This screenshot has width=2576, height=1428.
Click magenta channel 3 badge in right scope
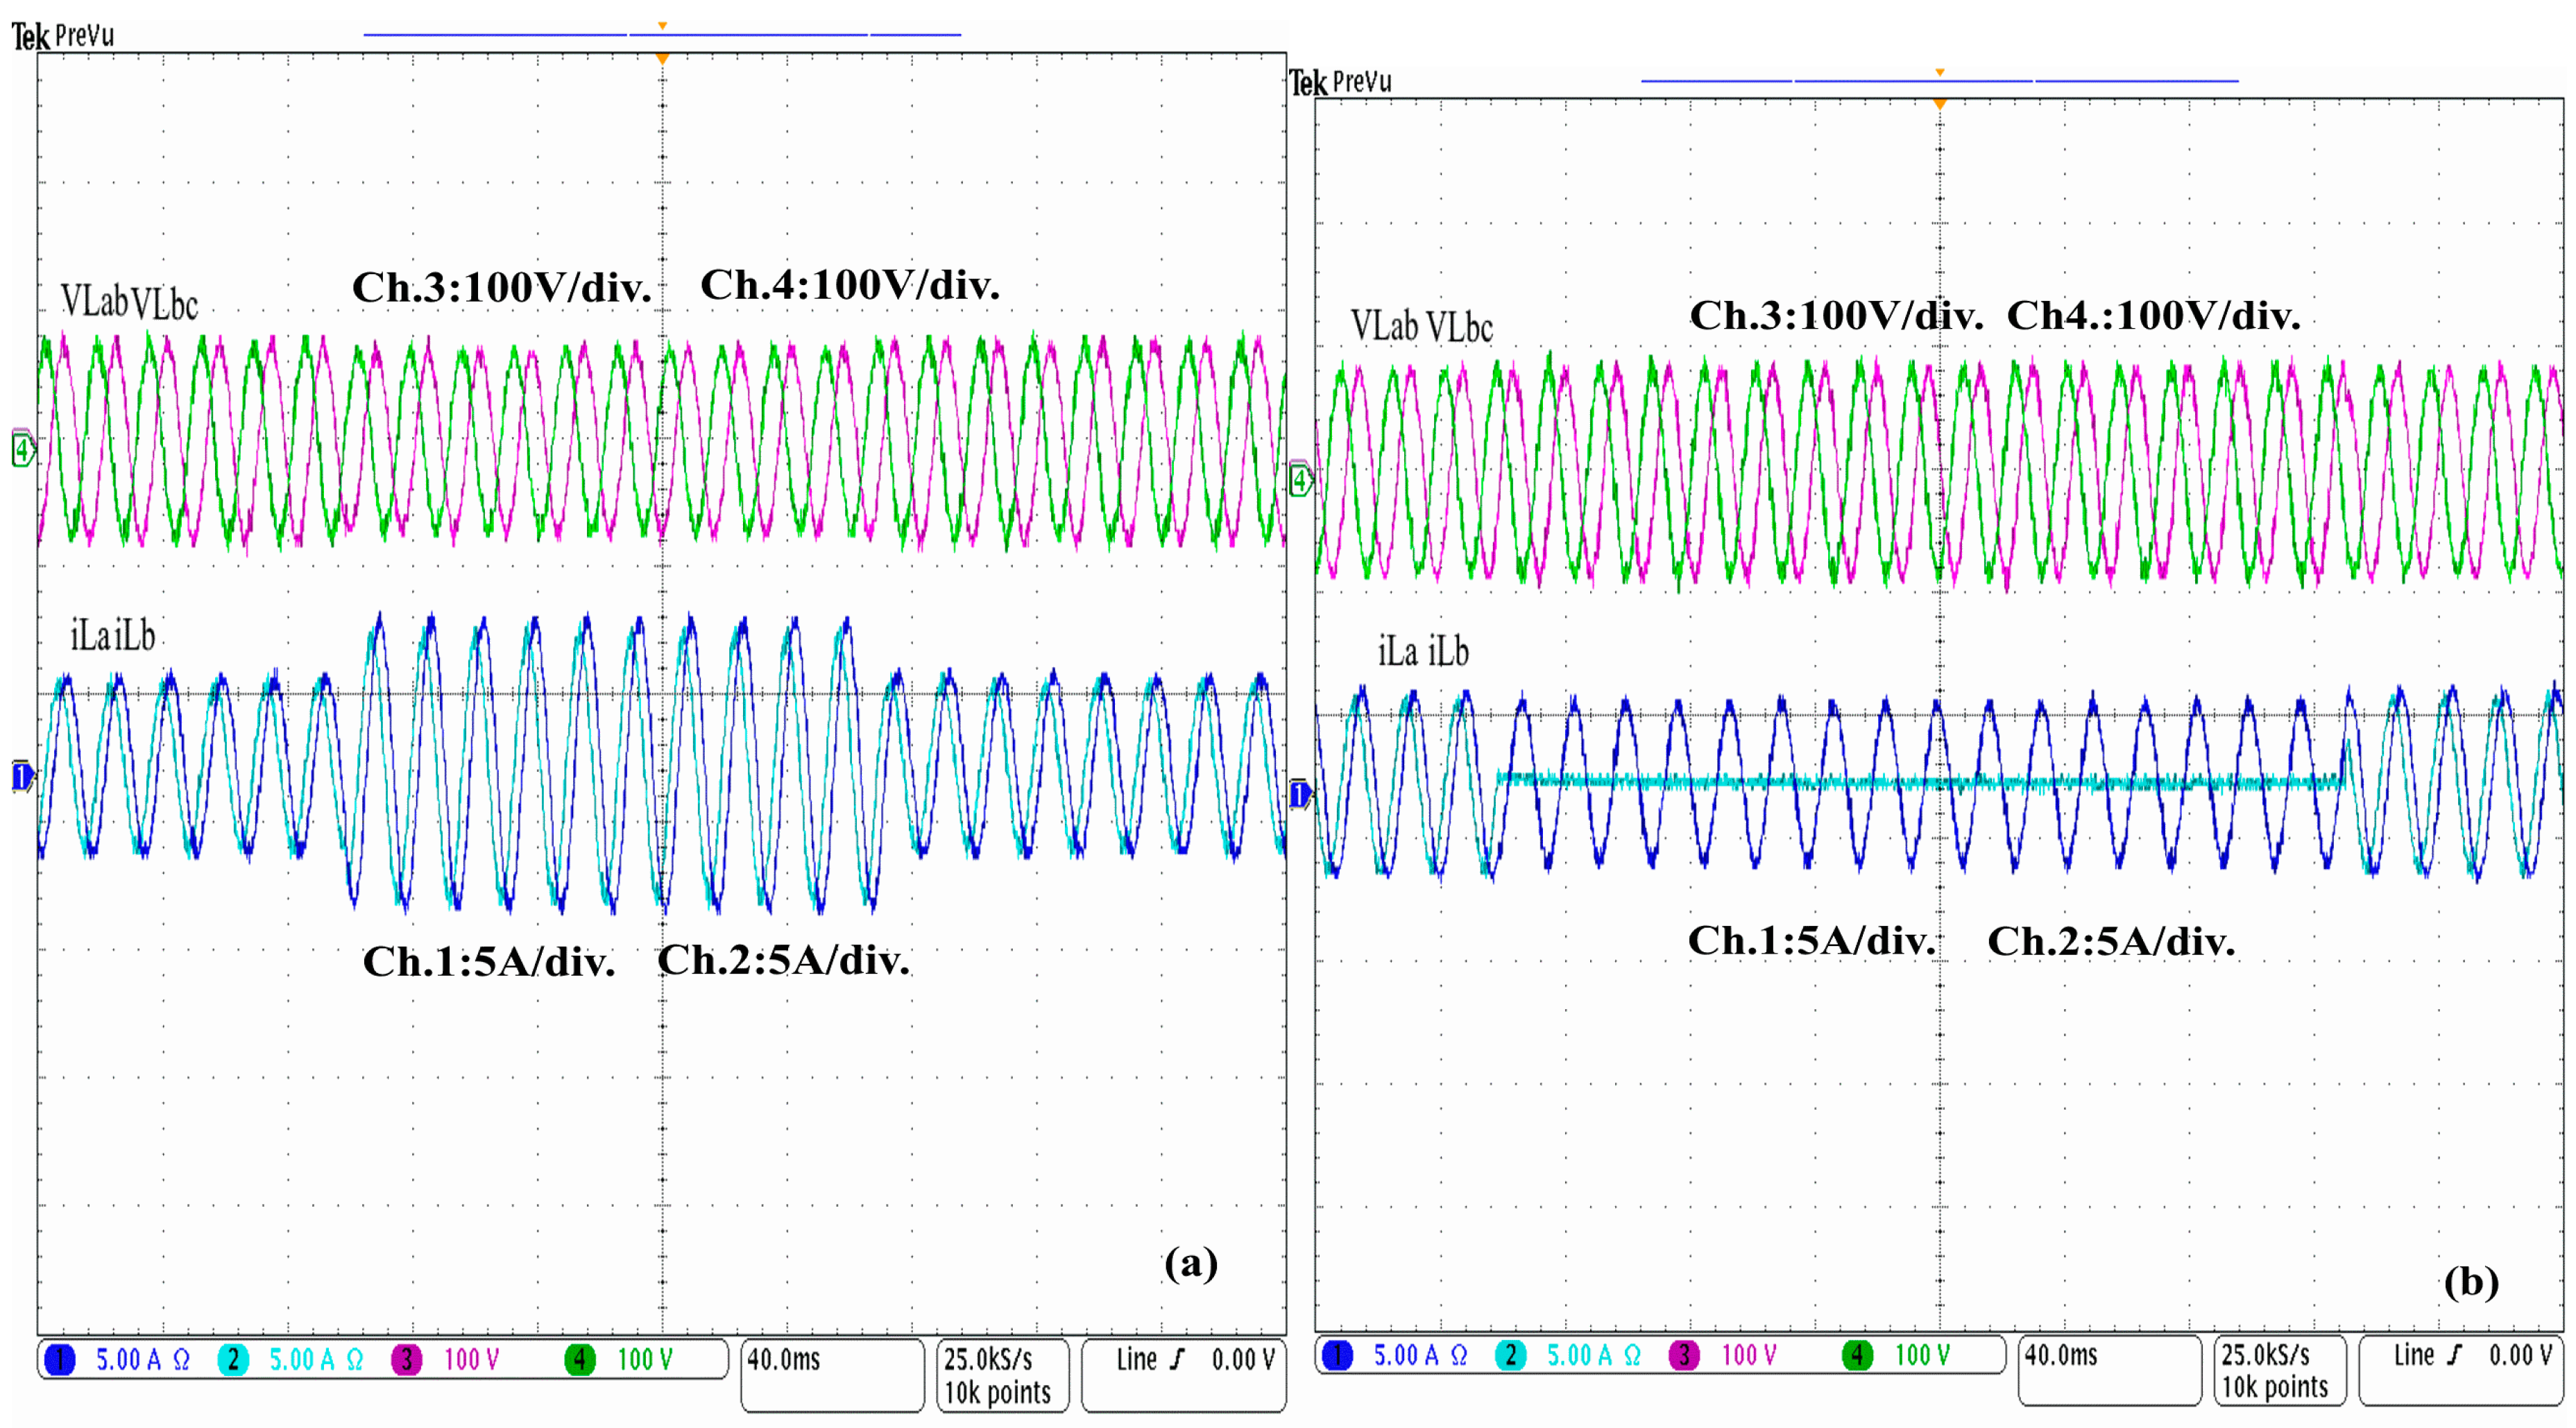pyautogui.click(x=1684, y=1355)
